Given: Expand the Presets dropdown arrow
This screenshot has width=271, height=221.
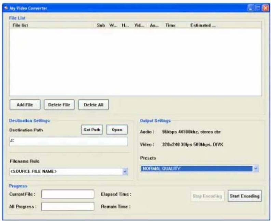Looking at the screenshot, I should click(x=256, y=168).
